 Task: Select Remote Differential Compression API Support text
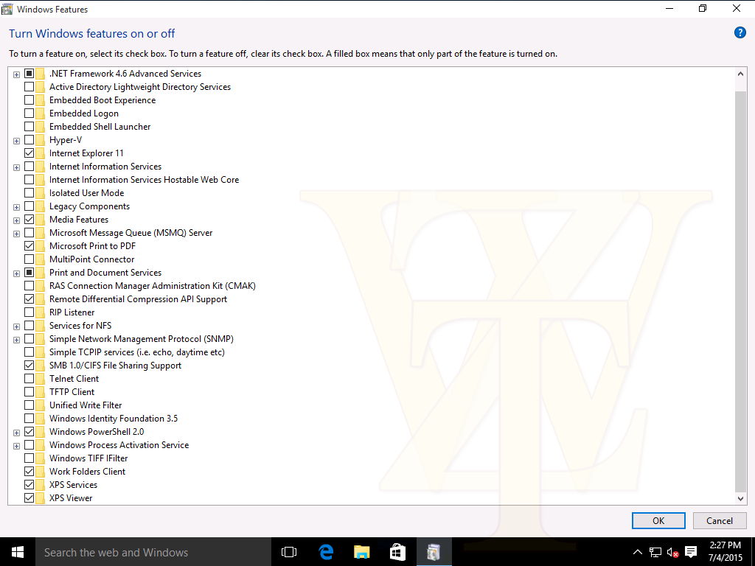coord(138,299)
